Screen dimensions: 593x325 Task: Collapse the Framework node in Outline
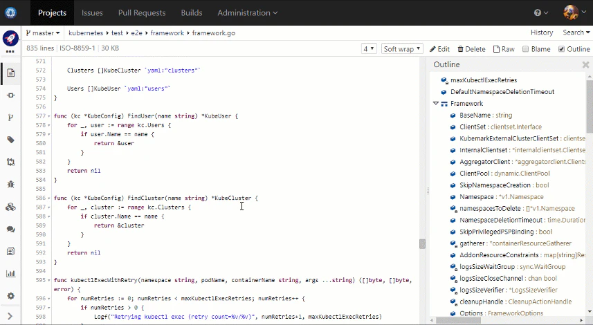[x=436, y=103]
